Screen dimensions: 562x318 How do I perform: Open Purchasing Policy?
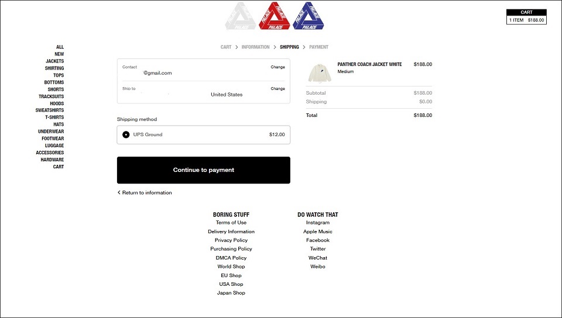[231, 249]
